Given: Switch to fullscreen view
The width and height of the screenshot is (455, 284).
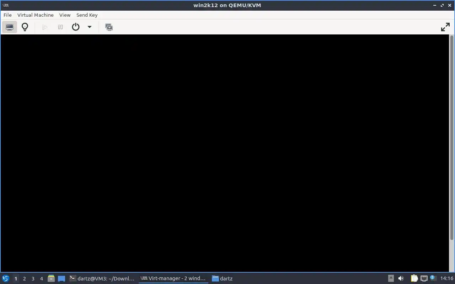Looking at the screenshot, I should (x=445, y=27).
